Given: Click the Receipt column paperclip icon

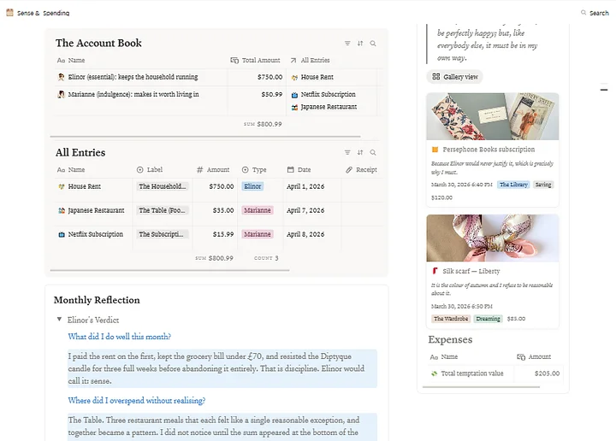Looking at the screenshot, I should 349,170.
